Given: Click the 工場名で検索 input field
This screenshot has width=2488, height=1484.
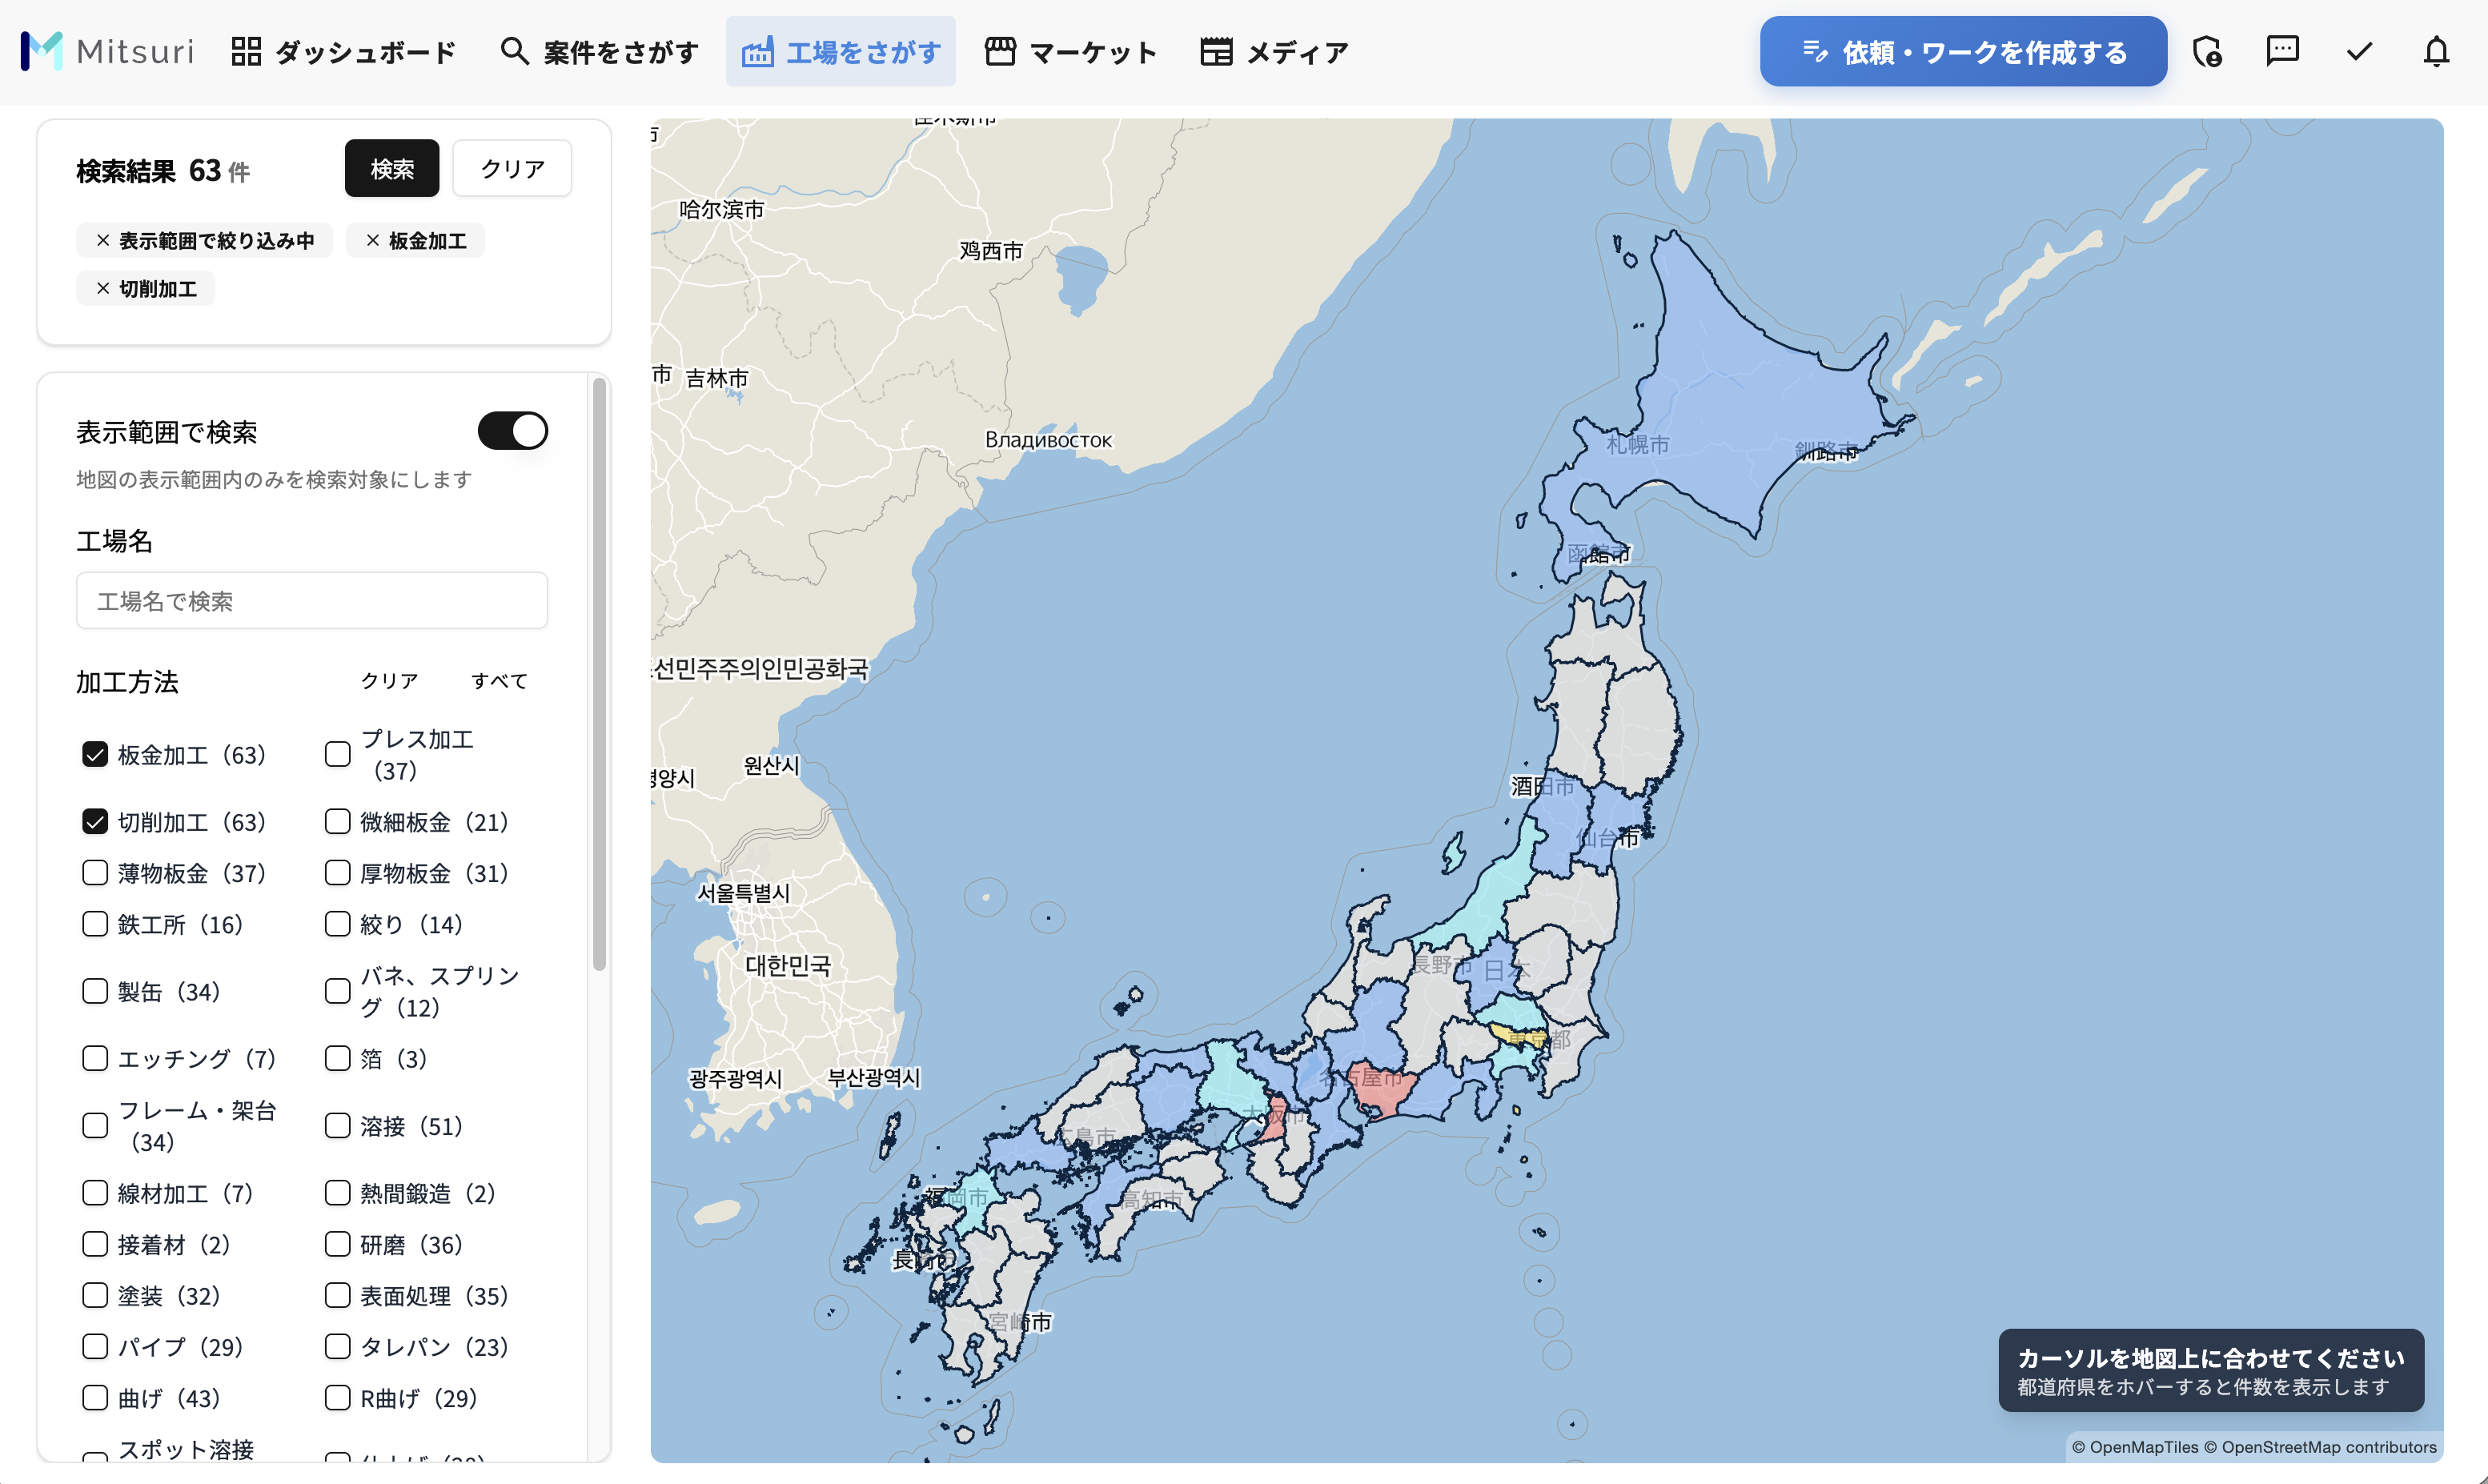Looking at the screenshot, I should tap(311, 601).
